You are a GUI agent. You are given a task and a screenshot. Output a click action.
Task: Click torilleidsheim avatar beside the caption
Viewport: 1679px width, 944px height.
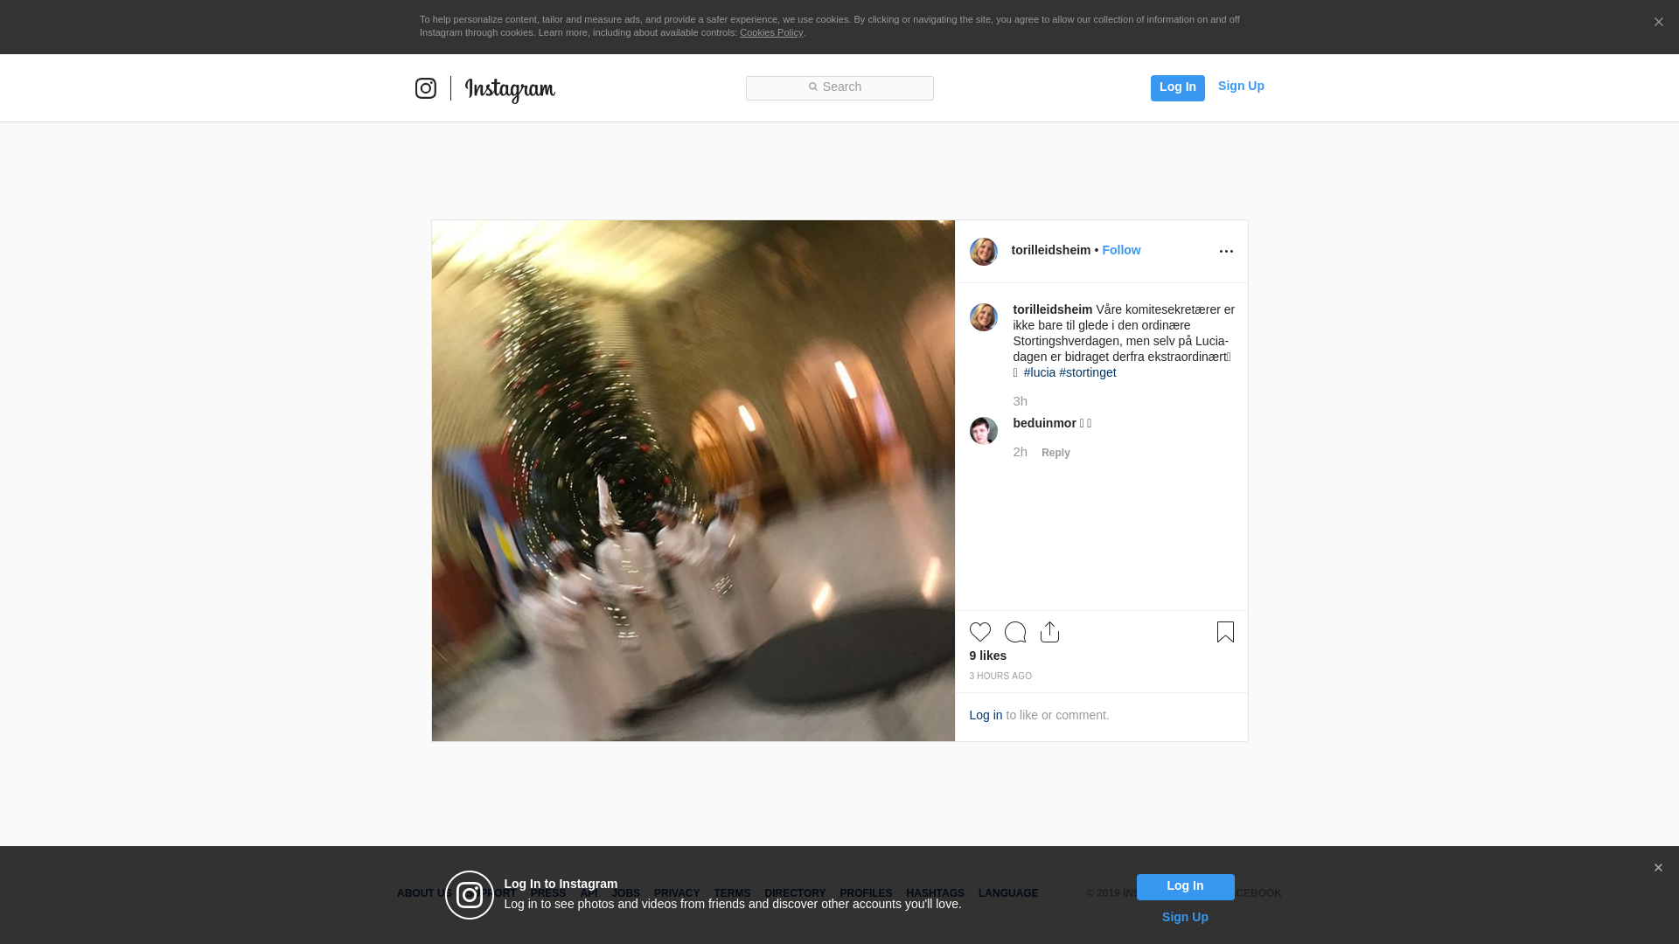pos(983,317)
